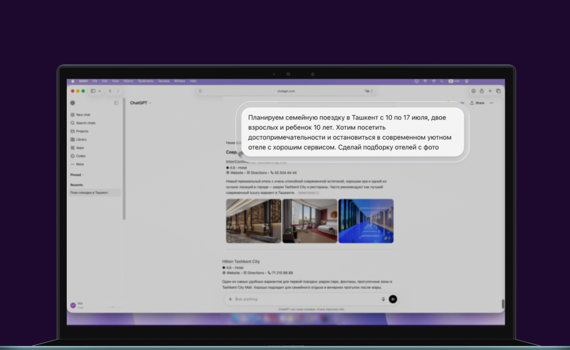
Task: Collapse the ChatGPT sidebar panel
Action: click(x=116, y=103)
